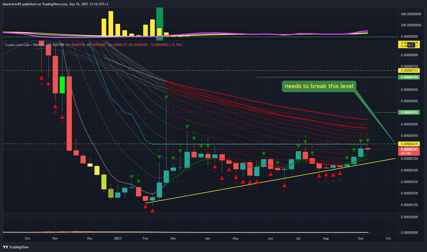Click the 0.00000300 price axis label
This screenshot has width=427, height=252.
pos(409,170)
